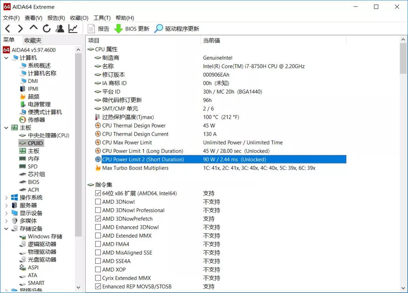The image size is (408, 293).
Task: Open 传感器 via its gauge icon
Action: tap(23, 120)
